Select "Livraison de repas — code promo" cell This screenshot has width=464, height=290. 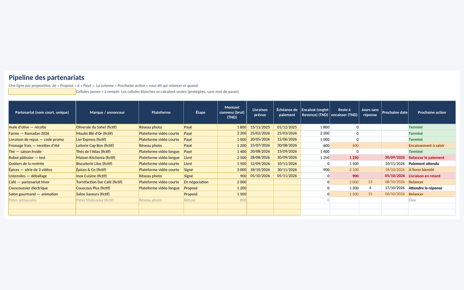coord(42,140)
